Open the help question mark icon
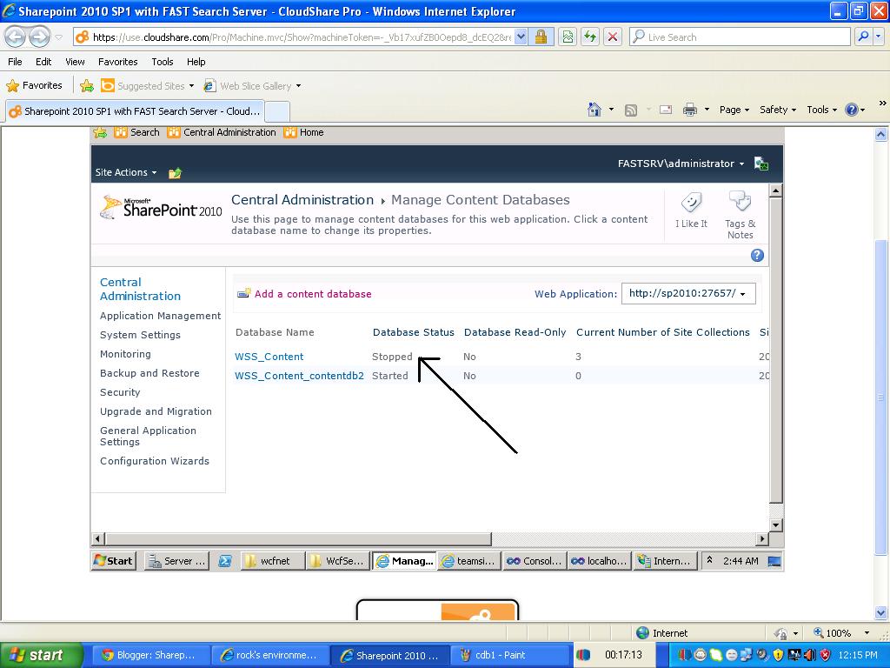The height and width of the screenshot is (668, 890). click(x=756, y=255)
